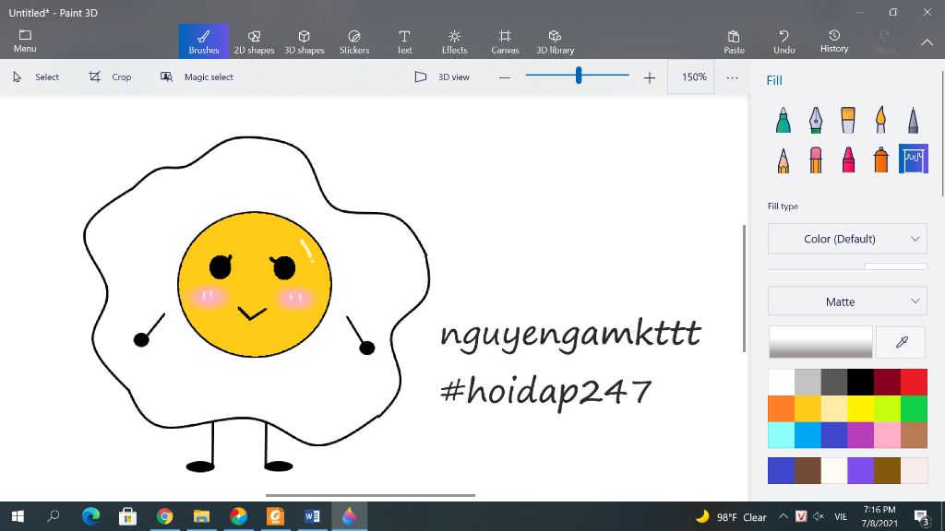Show hidden system tray icons

pyautogui.click(x=783, y=516)
